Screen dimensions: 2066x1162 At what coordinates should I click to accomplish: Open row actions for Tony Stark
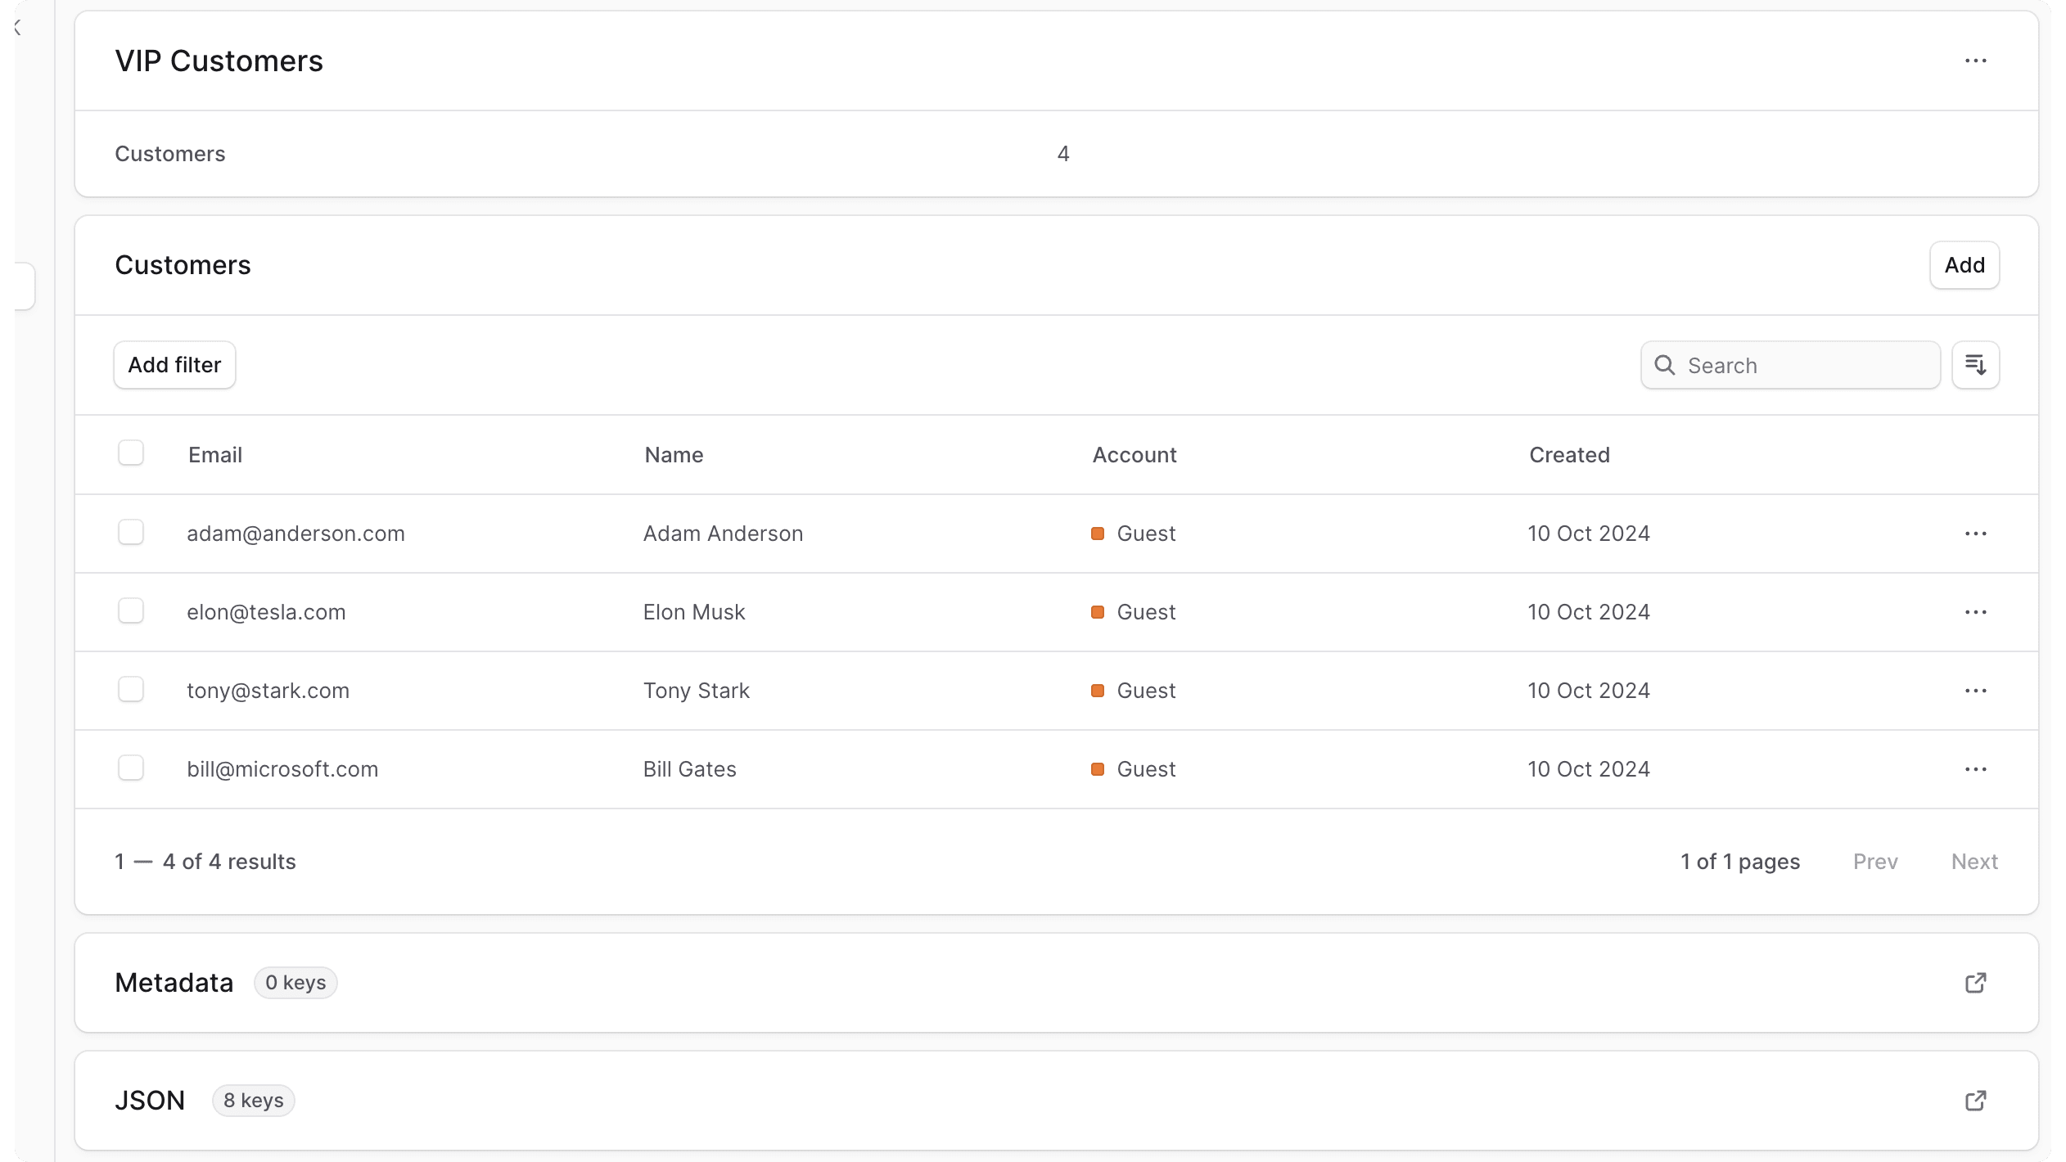click(x=1975, y=691)
